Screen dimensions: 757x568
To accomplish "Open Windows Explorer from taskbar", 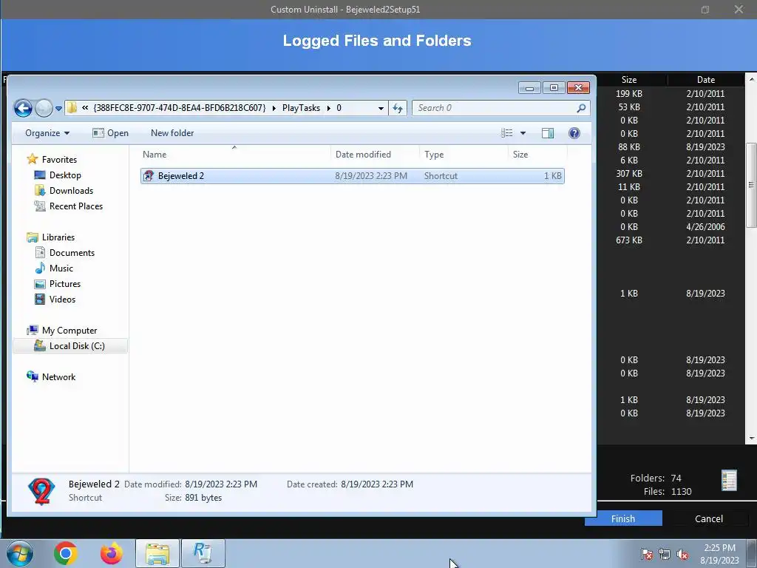I will point(157,553).
